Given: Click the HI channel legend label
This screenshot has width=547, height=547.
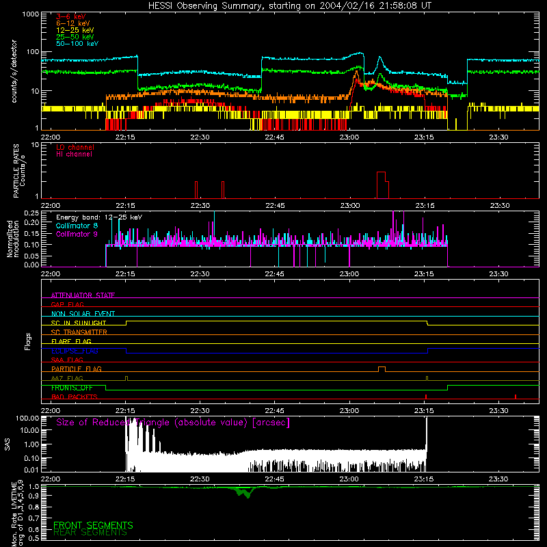Looking at the screenshot, I should (74, 155).
